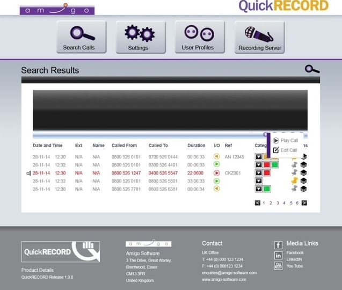Pin the CKZ001 call
342x290 pixels.
tap(294, 172)
